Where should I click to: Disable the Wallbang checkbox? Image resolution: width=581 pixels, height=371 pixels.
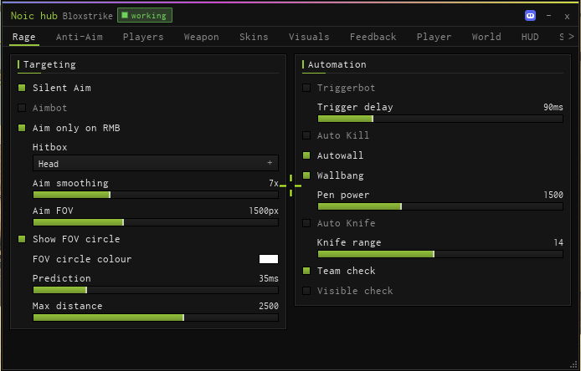[x=306, y=175]
